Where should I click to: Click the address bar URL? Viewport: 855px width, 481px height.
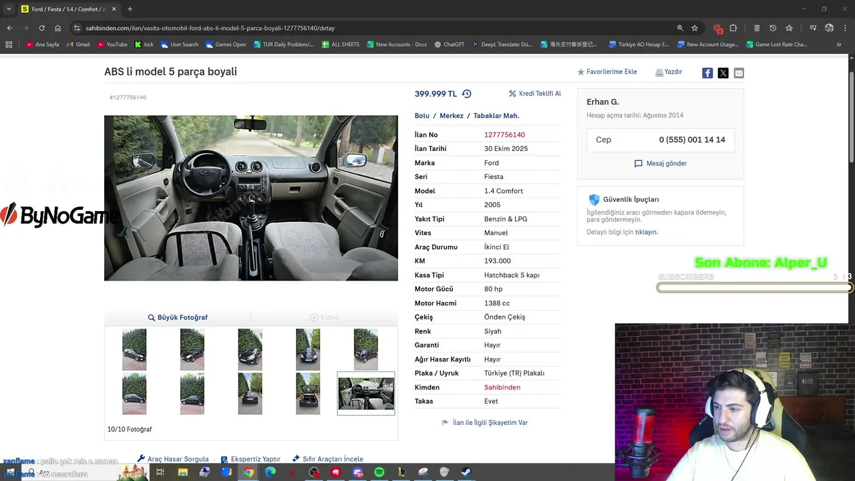210,28
